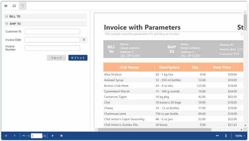
Task: Click the scroll-down arrow of the report
Action: [x=245, y=125]
